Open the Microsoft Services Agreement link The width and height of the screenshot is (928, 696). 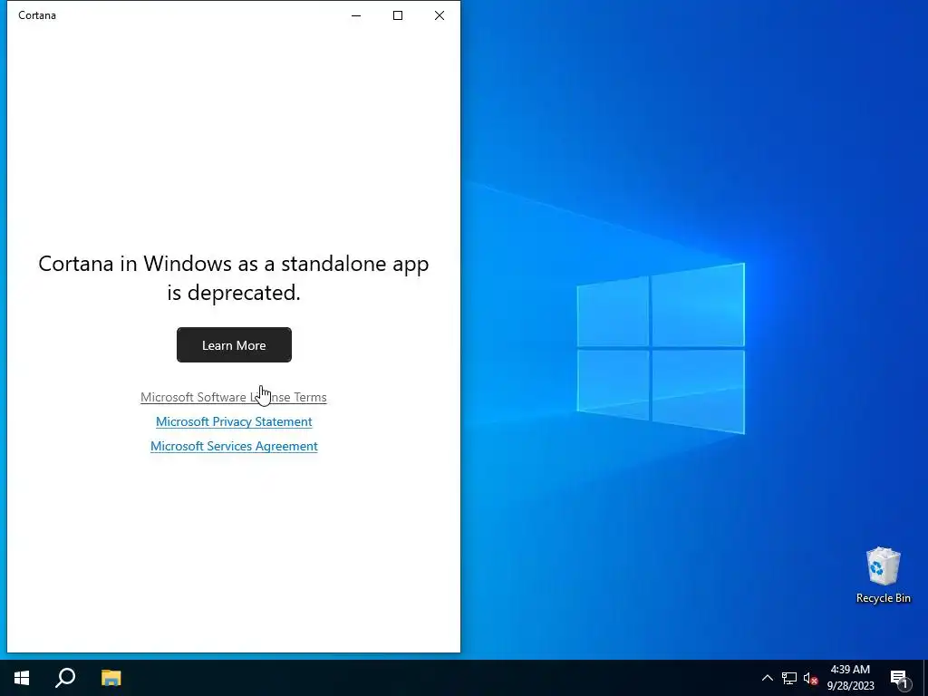point(234,446)
